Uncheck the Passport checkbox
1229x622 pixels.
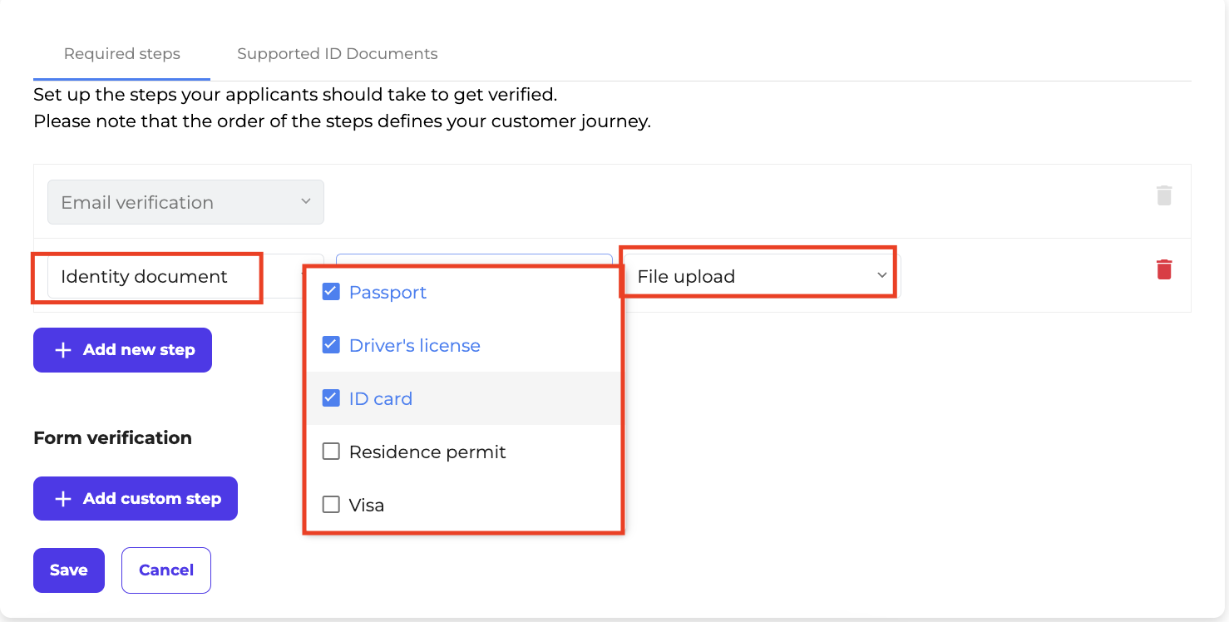(331, 292)
